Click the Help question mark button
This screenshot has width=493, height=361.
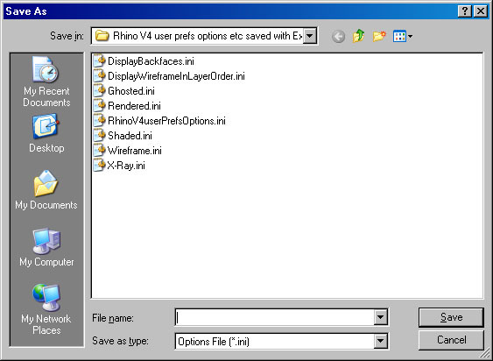coord(465,11)
